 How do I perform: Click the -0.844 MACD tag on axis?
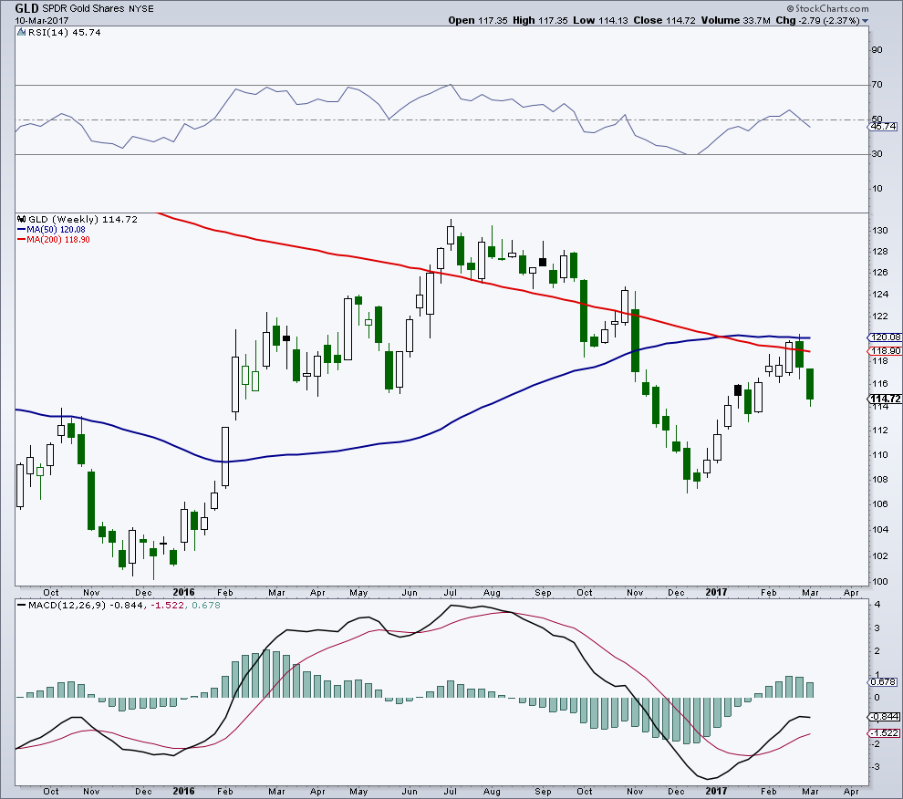(885, 717)
